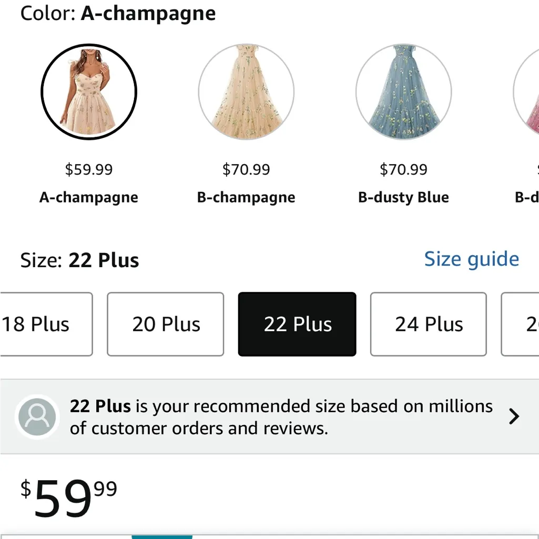Open the size recommendation details chevron

point(513,416)
